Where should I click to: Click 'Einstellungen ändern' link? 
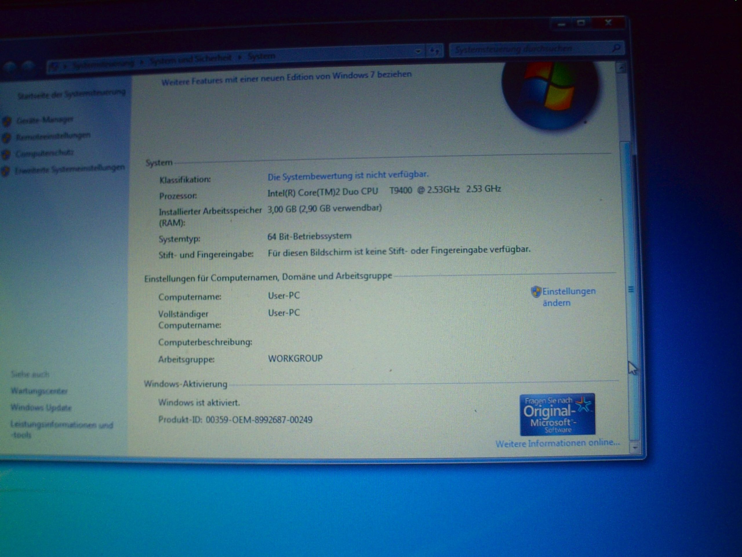click(x=569, y=297)
